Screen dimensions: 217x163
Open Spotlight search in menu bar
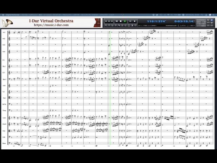click(202, 15)
